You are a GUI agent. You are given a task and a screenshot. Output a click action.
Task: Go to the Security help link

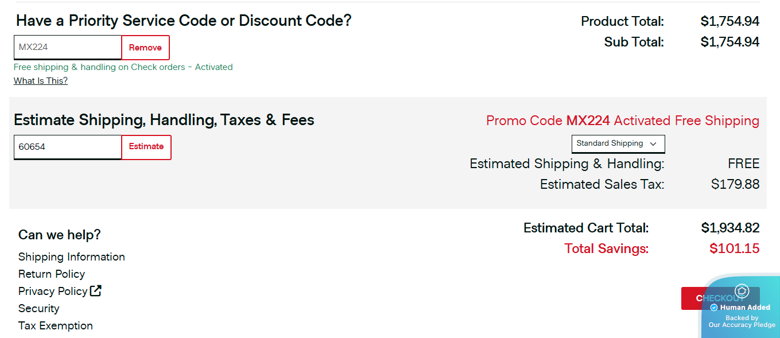point(39,308)
